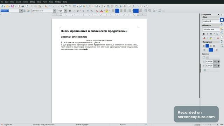Insert text box icon
The width and height of the screenshot is (224, 126).
88,6
